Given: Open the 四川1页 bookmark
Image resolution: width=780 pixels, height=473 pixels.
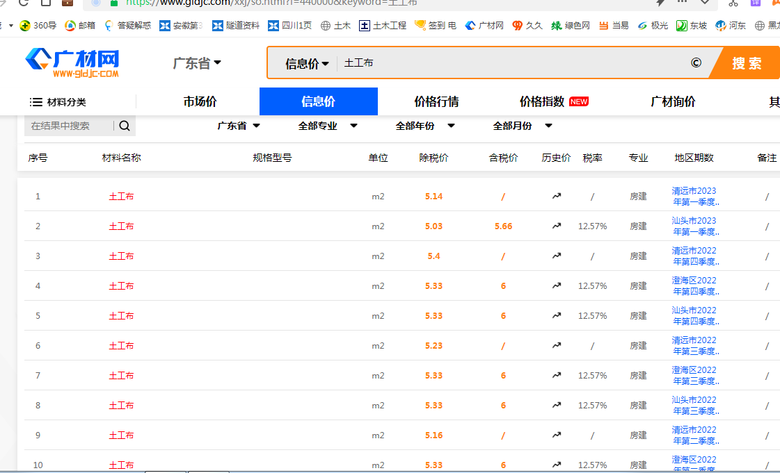Looking at the screenshot, I should pyautogui.click(x=289, y=25).
